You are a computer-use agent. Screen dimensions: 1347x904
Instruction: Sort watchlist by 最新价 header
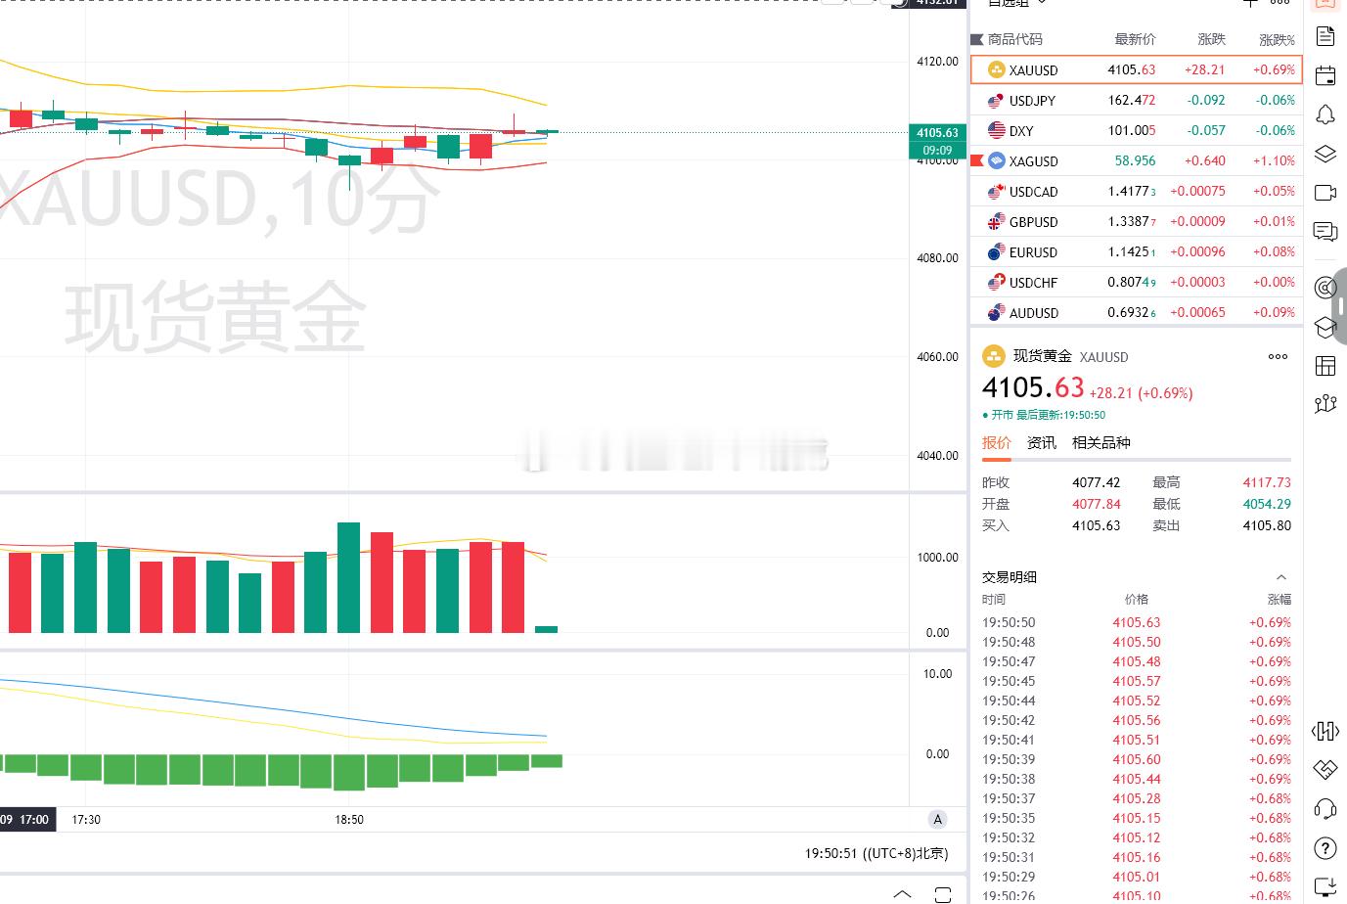[x=1135, y=39]
